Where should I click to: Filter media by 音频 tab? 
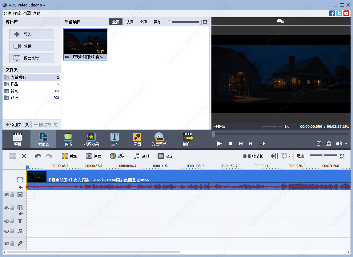coord(157,22)
